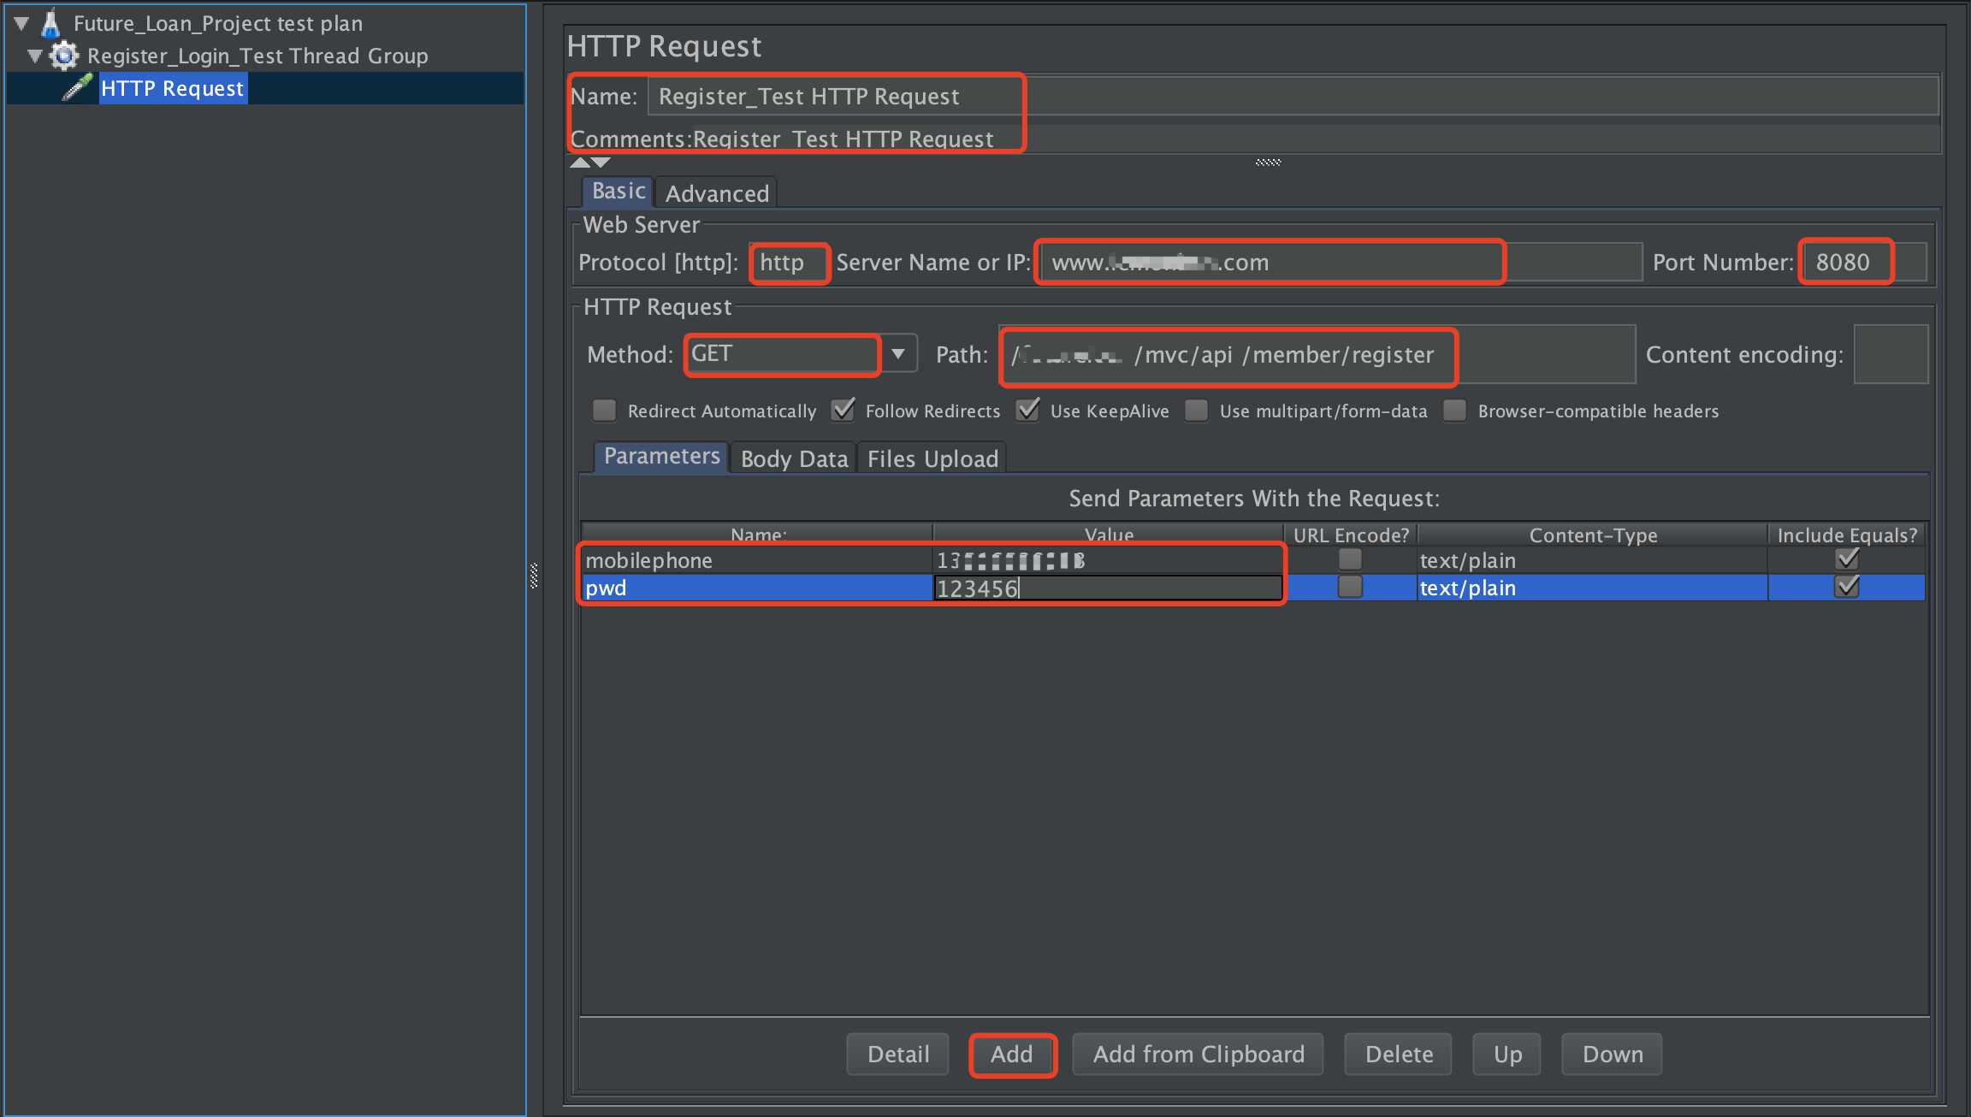Open the GET method dropdown

point(902,355)
